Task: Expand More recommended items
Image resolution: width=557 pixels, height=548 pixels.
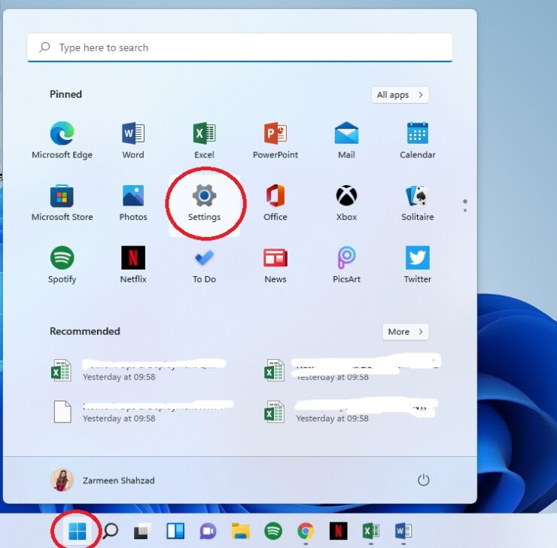Action: [406, 332]
